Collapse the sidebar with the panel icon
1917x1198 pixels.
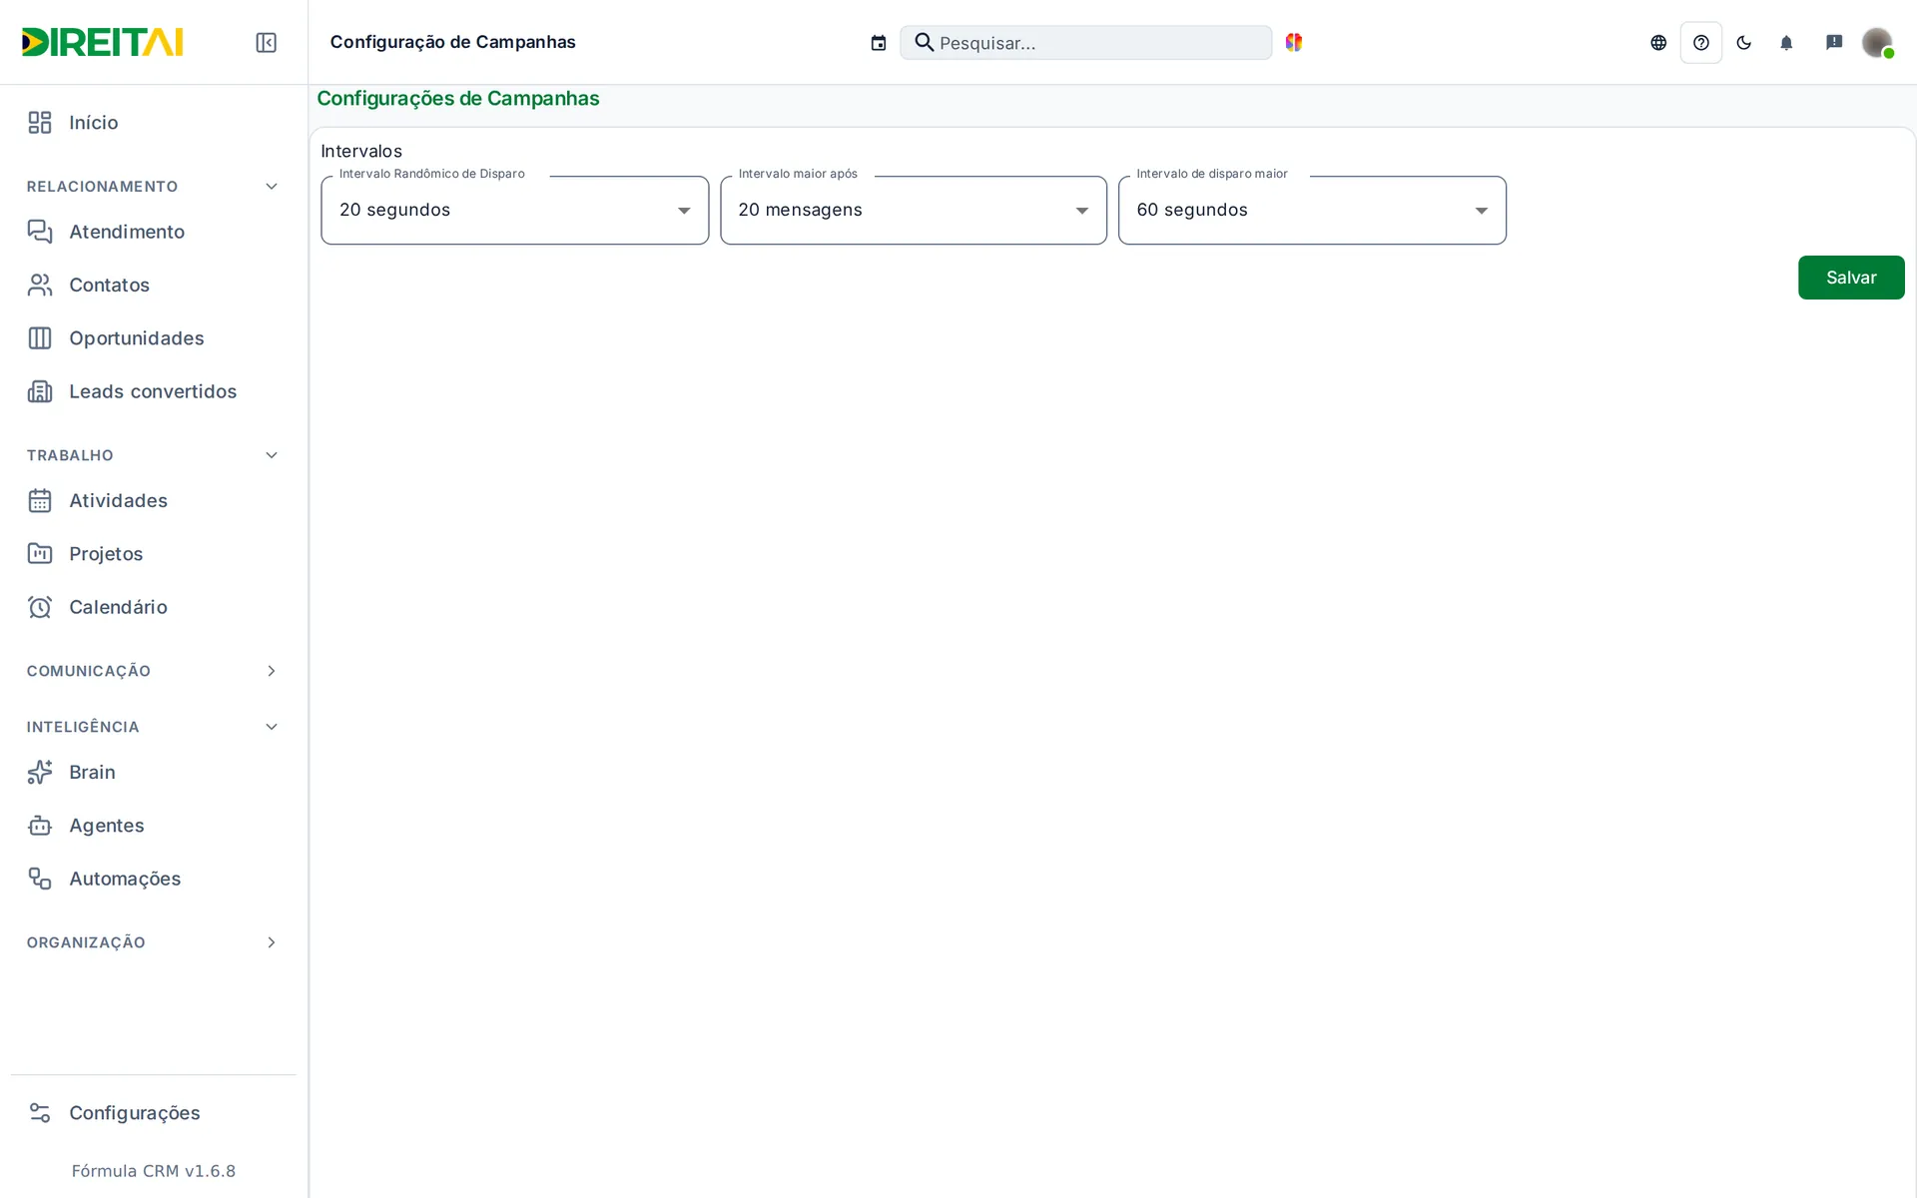tap(266, 42)
